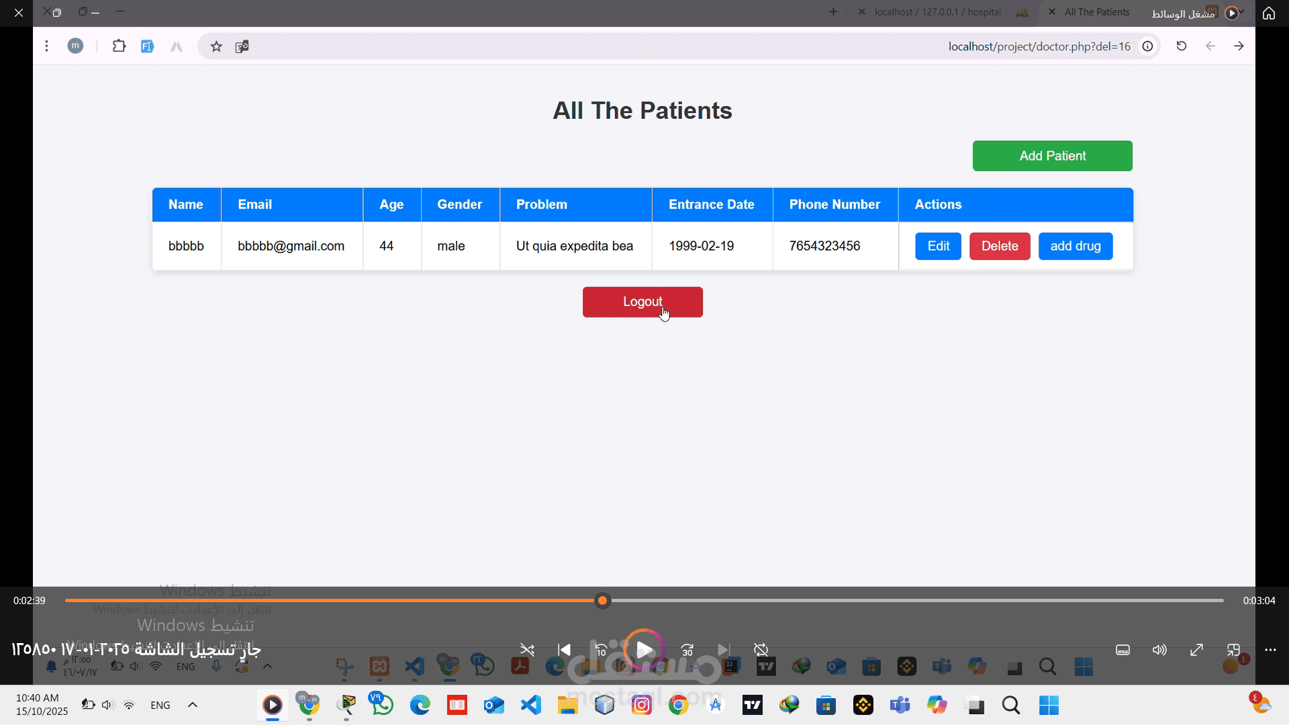Open the browser three-dot menu
1289x725 pixels.
pyautogui.click(x=46, y=46)
